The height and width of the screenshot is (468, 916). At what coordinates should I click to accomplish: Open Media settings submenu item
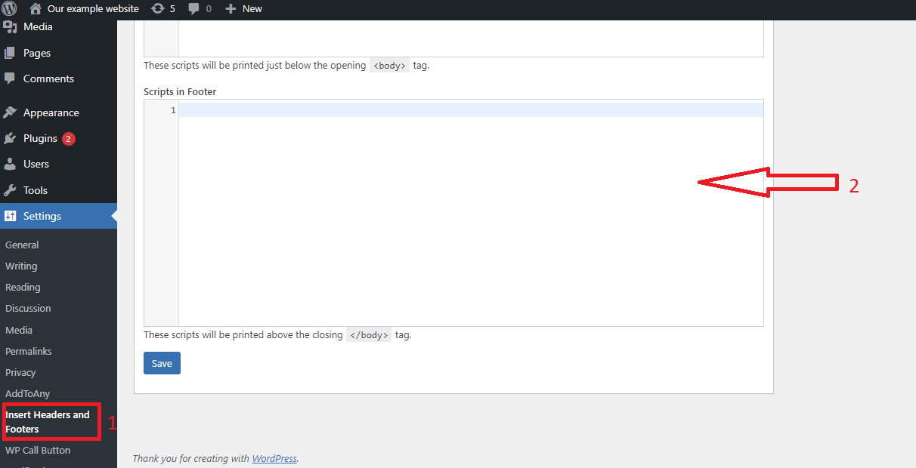[x=19, y=330]
